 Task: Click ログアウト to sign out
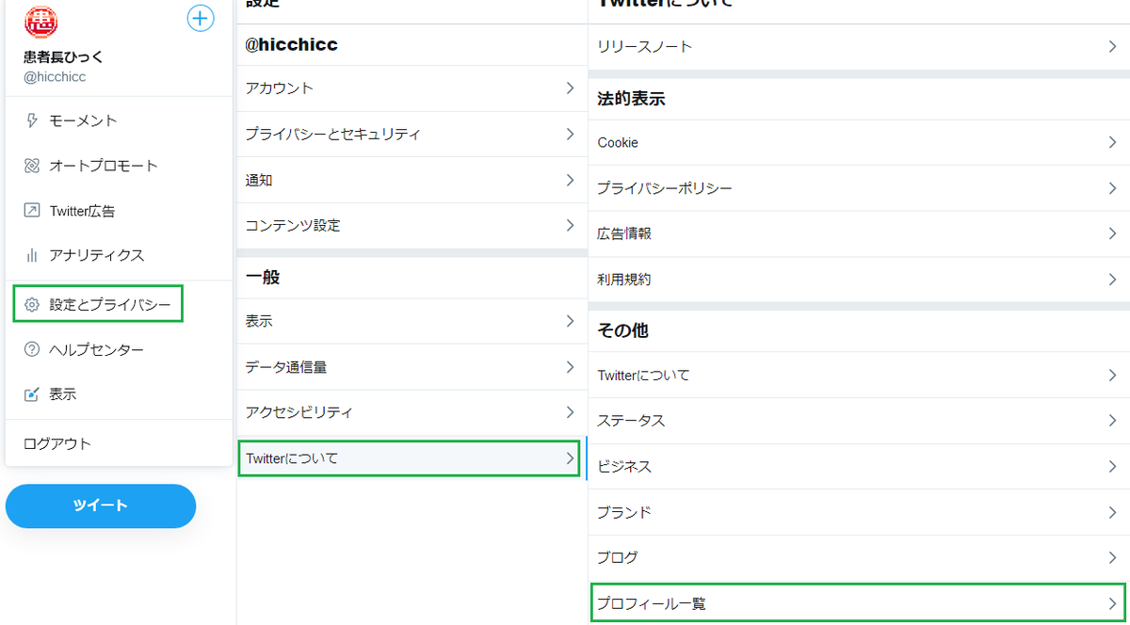[x=119, y=443]
